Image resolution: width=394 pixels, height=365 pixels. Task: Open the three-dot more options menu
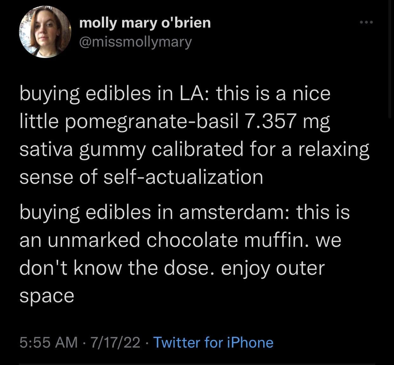367,22
